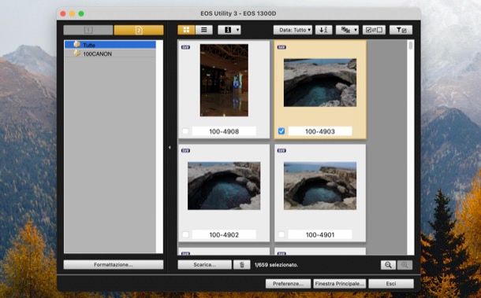Delete selected images with trash icon
481x298 pixels.
[x=242, y=265]
